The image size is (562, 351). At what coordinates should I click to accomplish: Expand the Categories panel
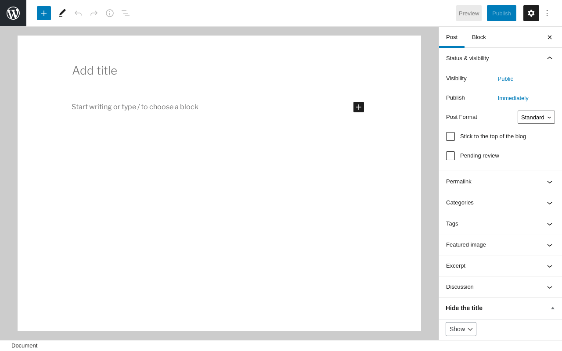(x=501, y=203)
